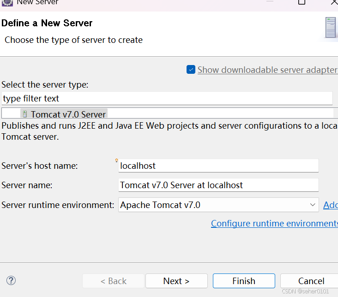Click the Server name text field
The height and width of the screenshot is (297, 338).
[x=218, y=185]
